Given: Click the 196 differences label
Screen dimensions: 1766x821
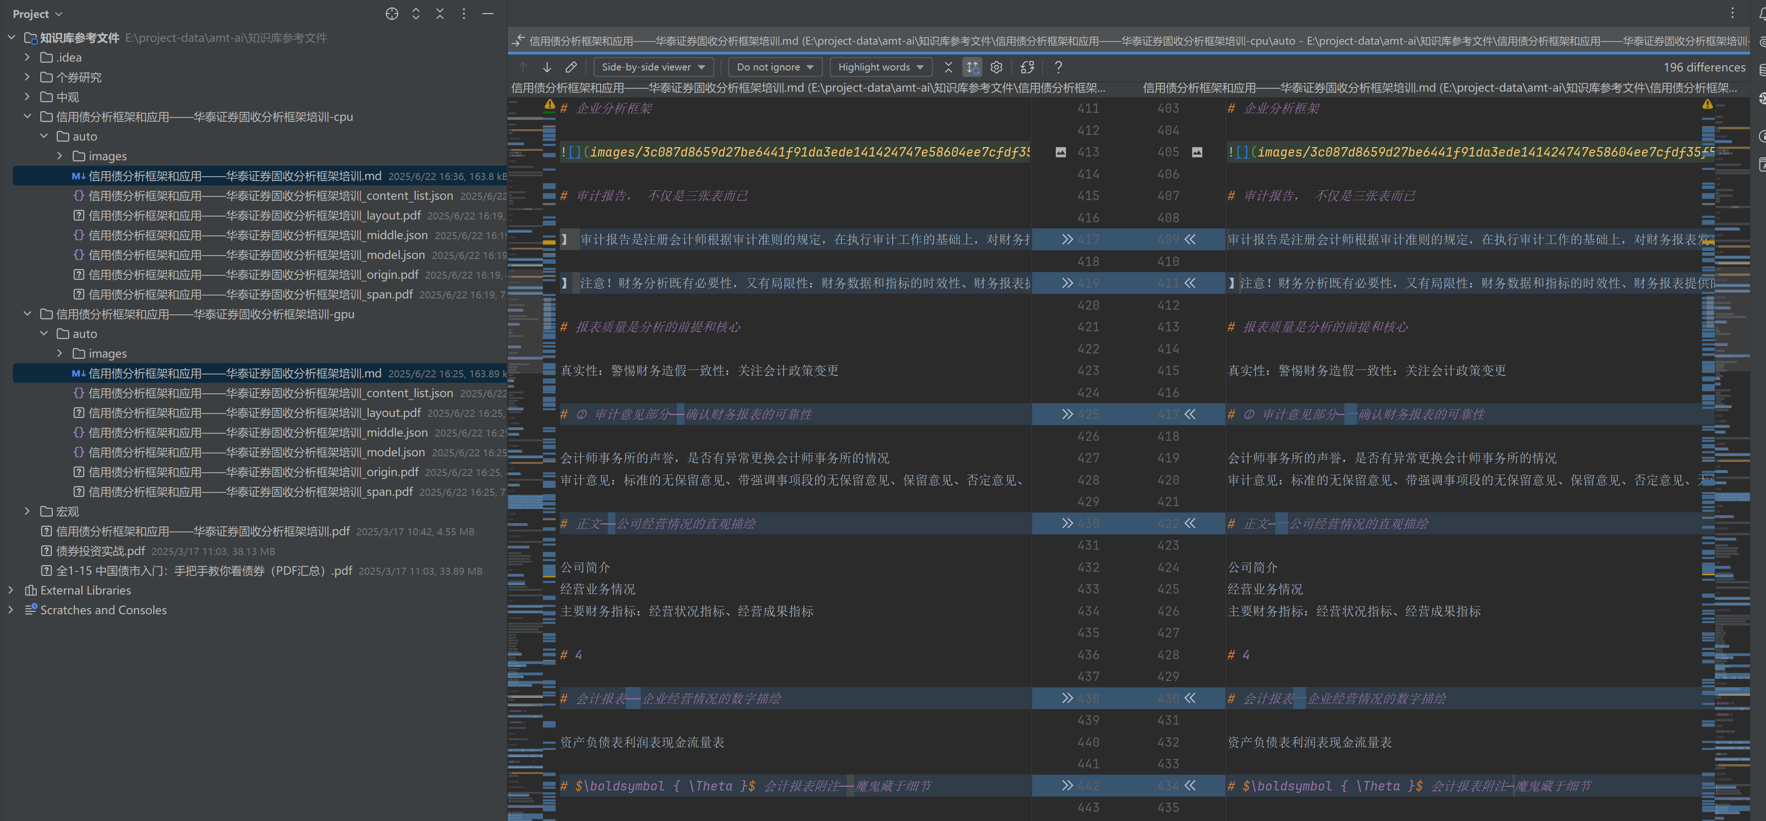Looking at the screenshot, I should 1703,67.
